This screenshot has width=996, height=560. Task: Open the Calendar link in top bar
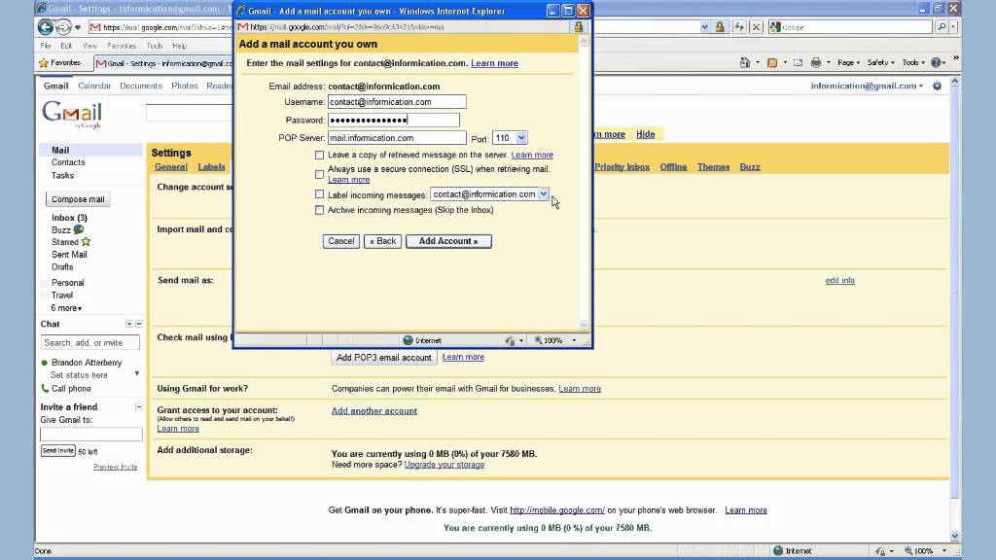(94, 86)
